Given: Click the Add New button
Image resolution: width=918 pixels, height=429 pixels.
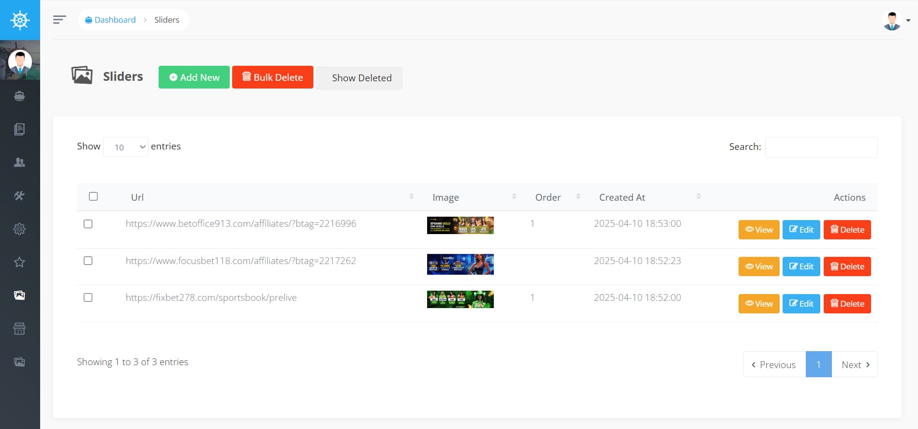Looking at the screenshot, I should coord(194,77).
